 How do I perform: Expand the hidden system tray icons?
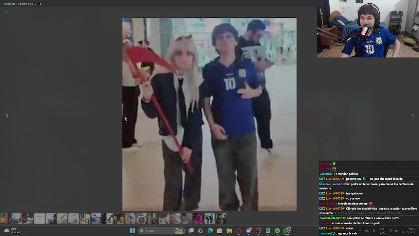(x=360, y=231)
